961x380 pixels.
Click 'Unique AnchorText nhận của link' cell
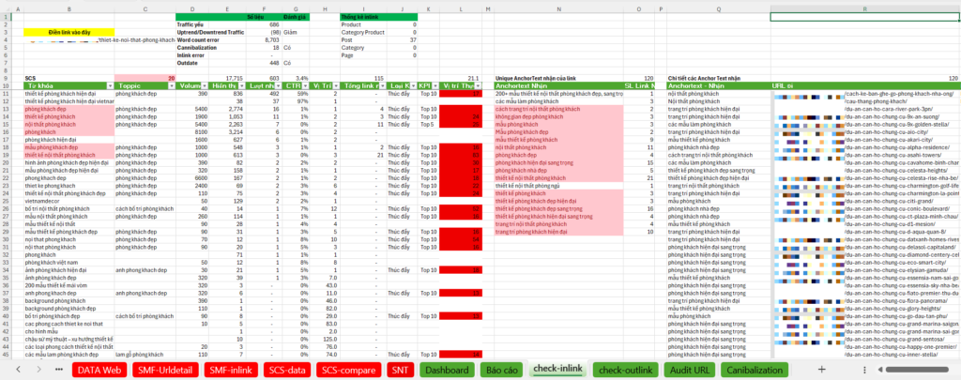coord(559,79)
